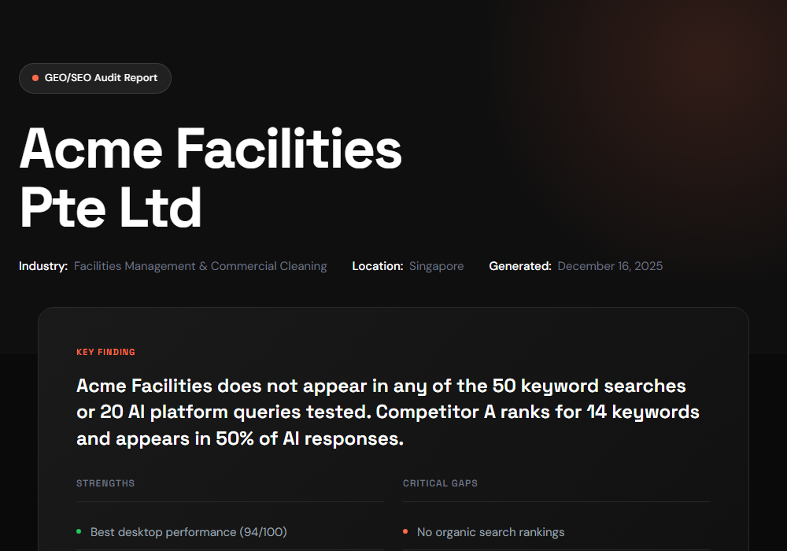Click the key finding summary paragraph
The height and width of the screenshot is (551, 787).
(x=386, y=412)
